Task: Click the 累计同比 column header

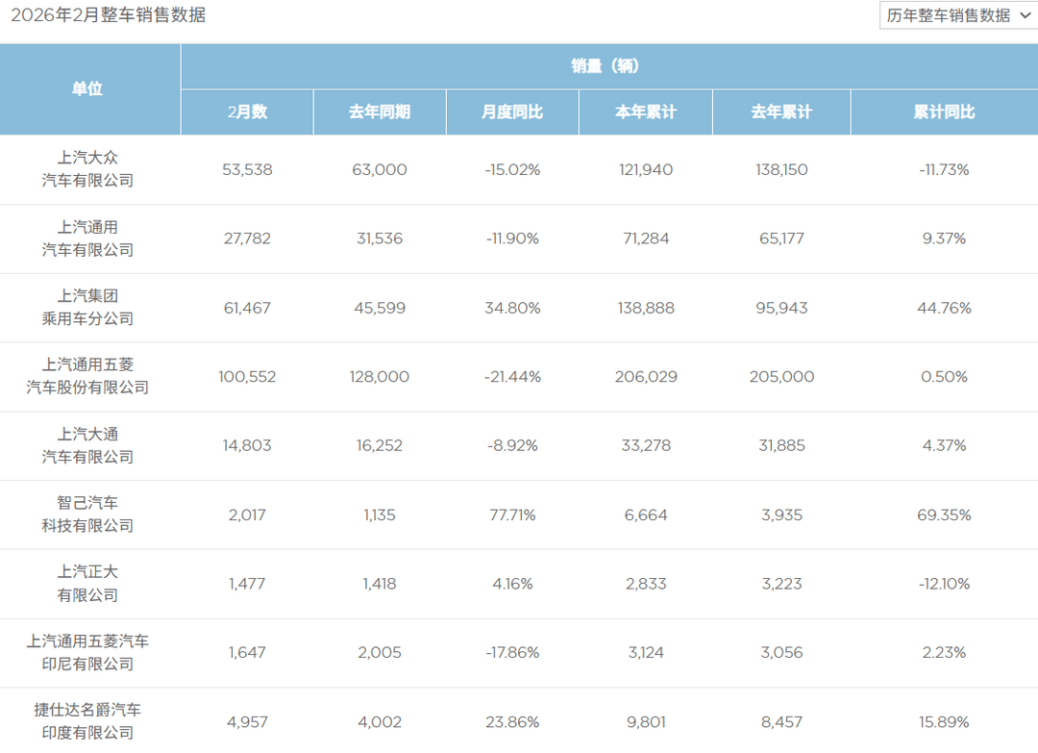Action: (944, 113)
